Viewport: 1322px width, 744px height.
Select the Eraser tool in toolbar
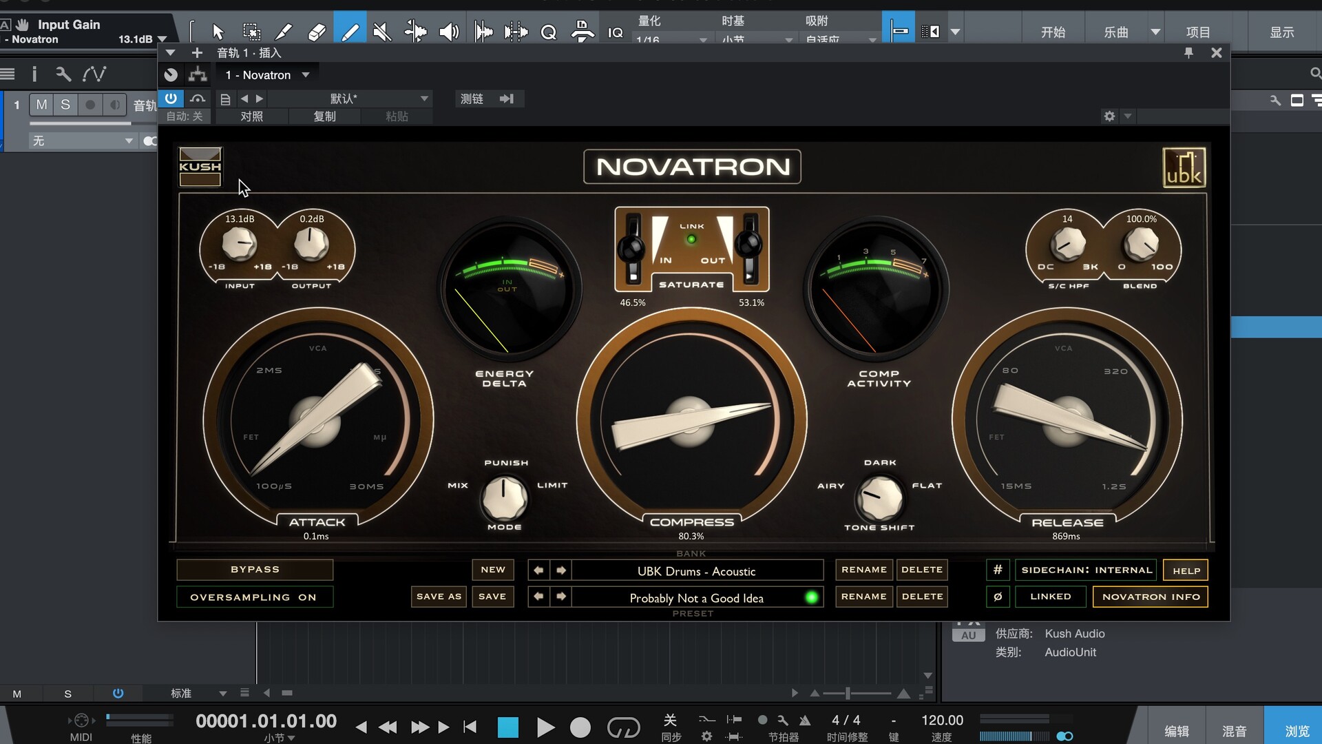coord(316,32)
